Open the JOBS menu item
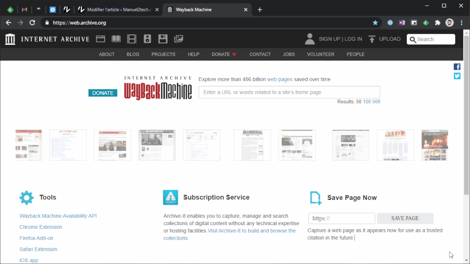Viewport: 470px width, 264px height. (x=289, y=54)
